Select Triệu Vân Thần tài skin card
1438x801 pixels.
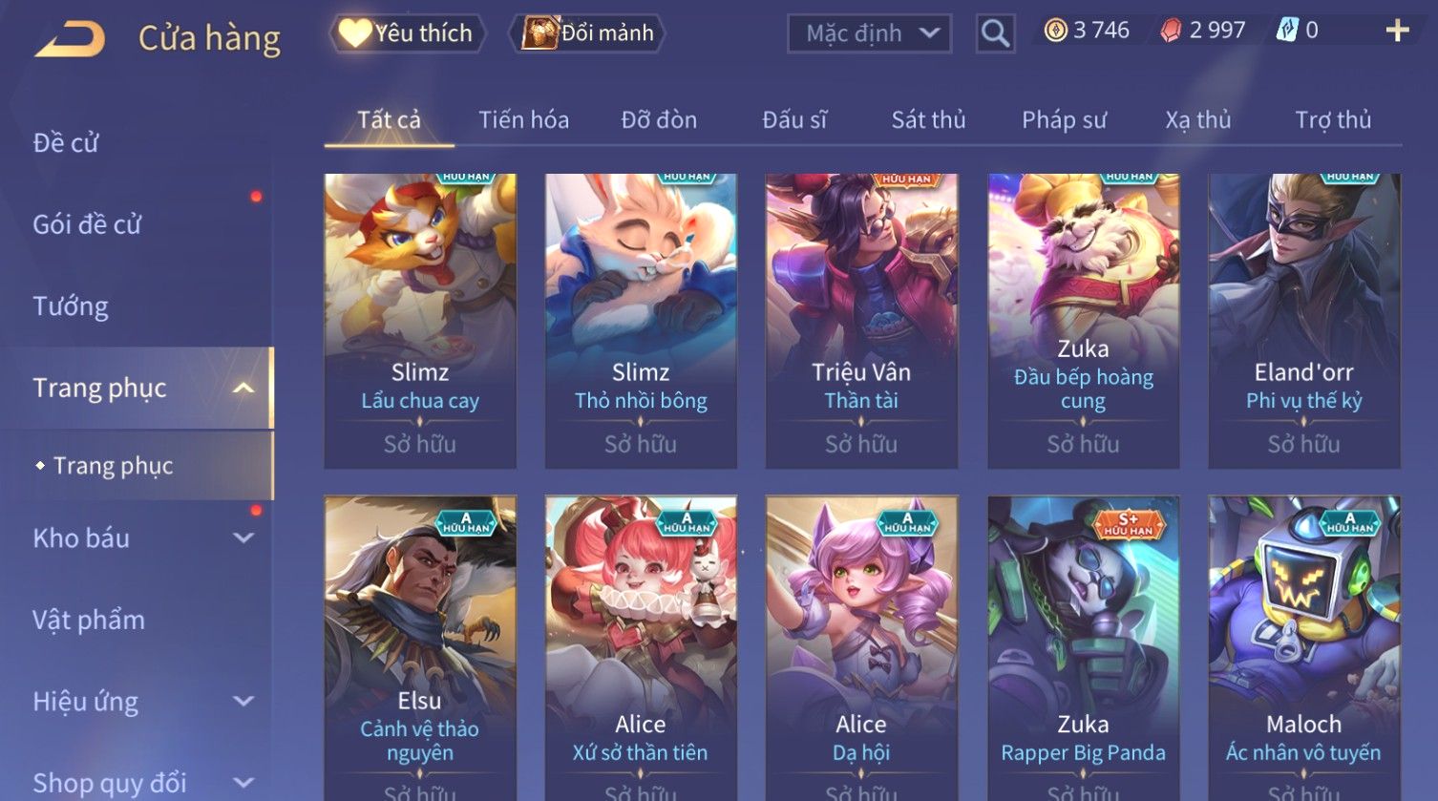861,321
